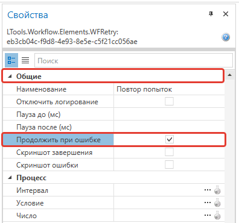Click flask icon for Число
This screenshot has width=239, height=223.
tap(217, 215)
